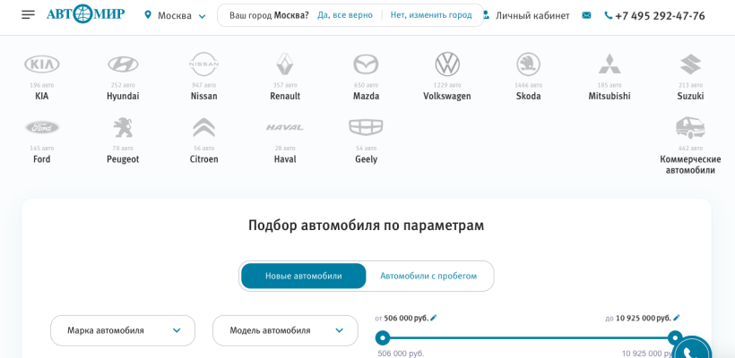Open the commercial vehicles van icon
The height and width of the screenshot is (358, 735).
[690, 127]
